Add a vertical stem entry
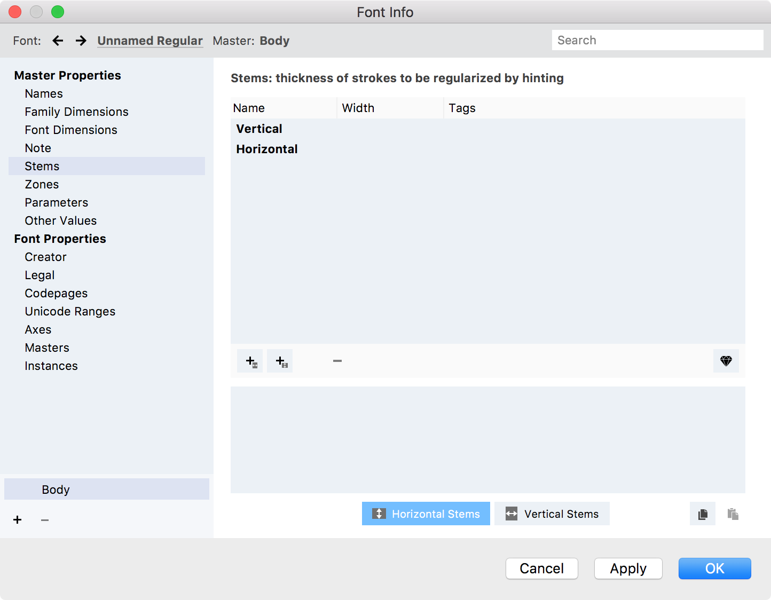This screenshot has height=600, width=771. (250, 361)
